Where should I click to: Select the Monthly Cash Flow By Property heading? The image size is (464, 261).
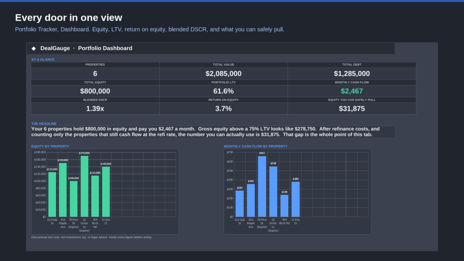click(256, 146)
